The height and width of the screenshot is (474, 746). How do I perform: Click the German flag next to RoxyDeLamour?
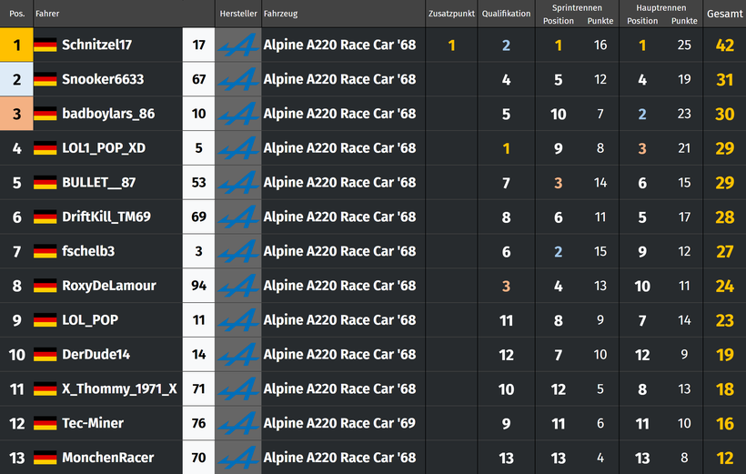(x=45, y=286)
